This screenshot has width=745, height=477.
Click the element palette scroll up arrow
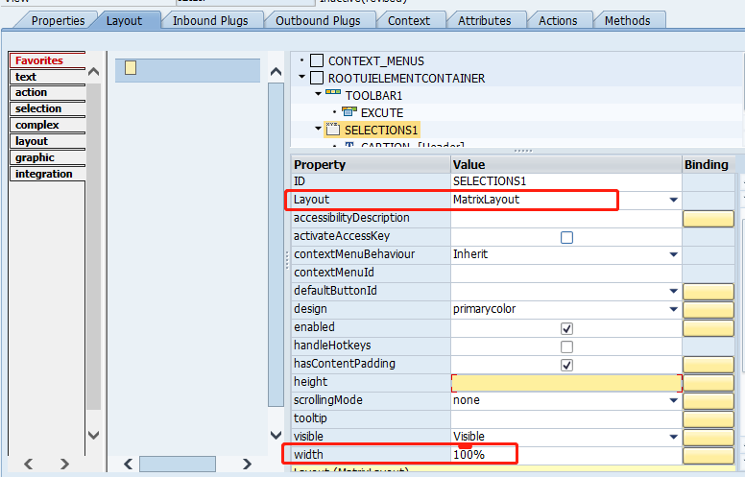pos(276,72)
